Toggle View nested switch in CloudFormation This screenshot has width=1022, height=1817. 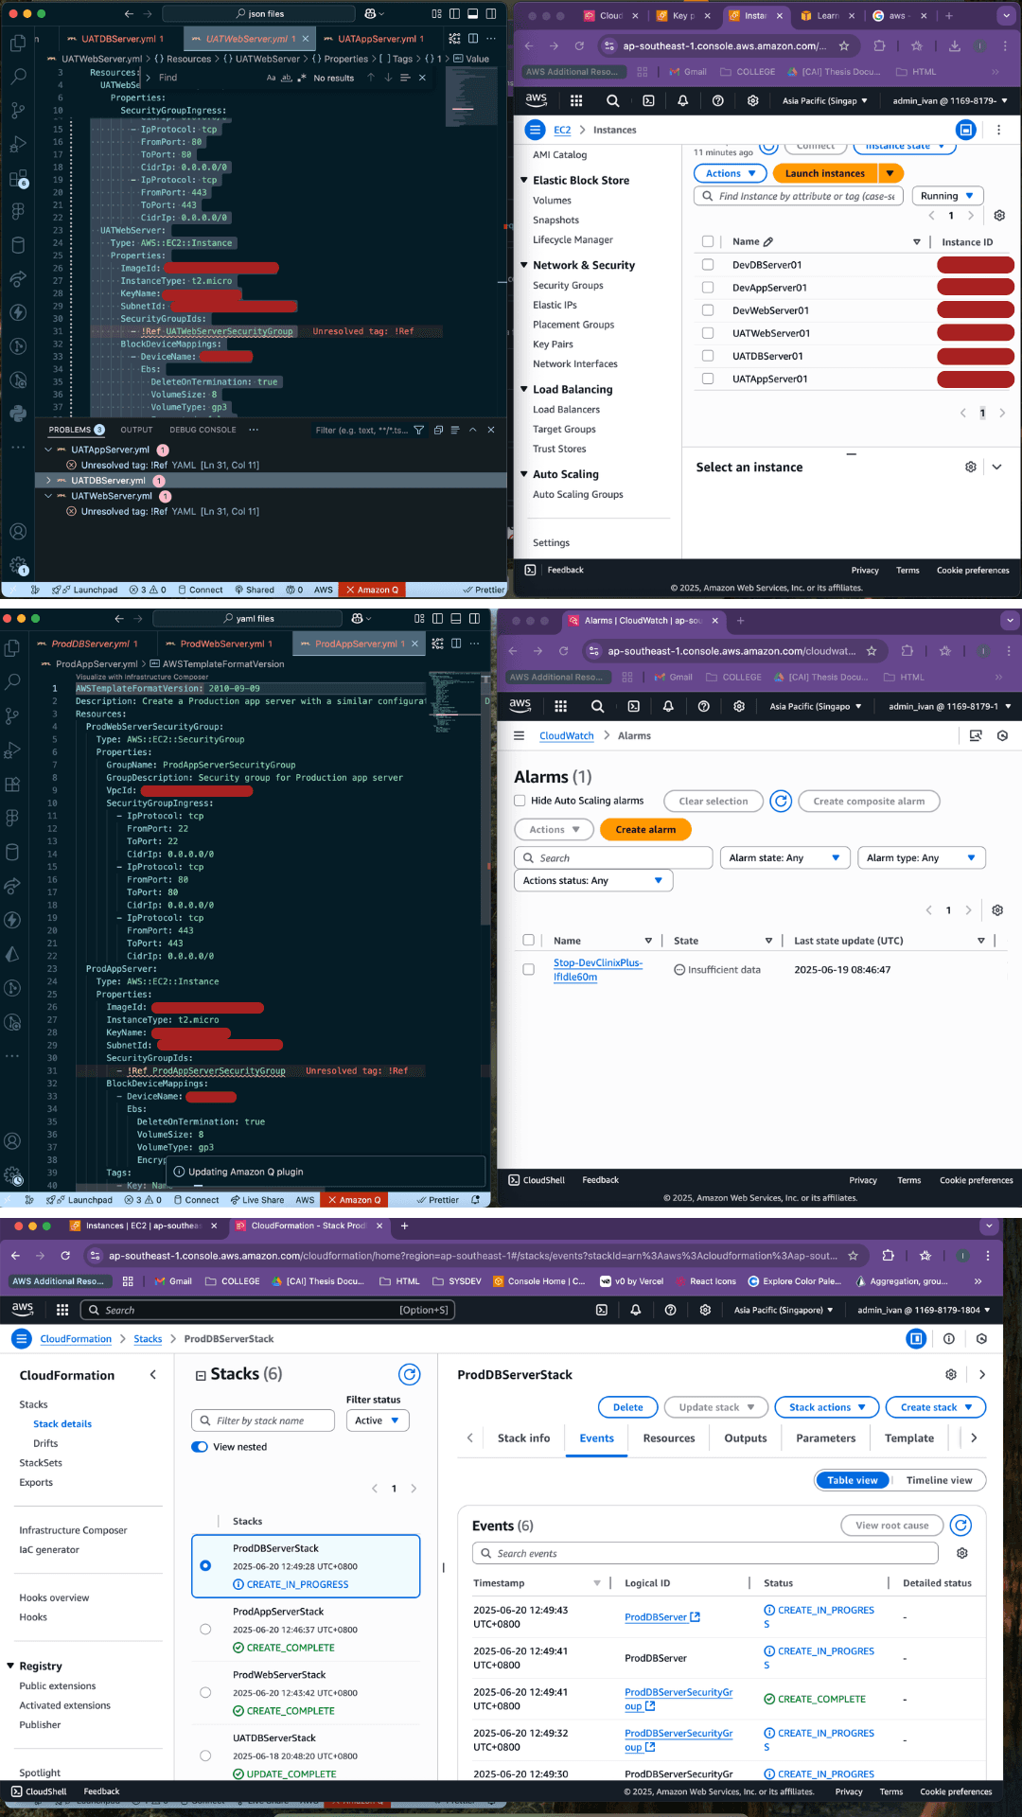[x=200, y=1447]
